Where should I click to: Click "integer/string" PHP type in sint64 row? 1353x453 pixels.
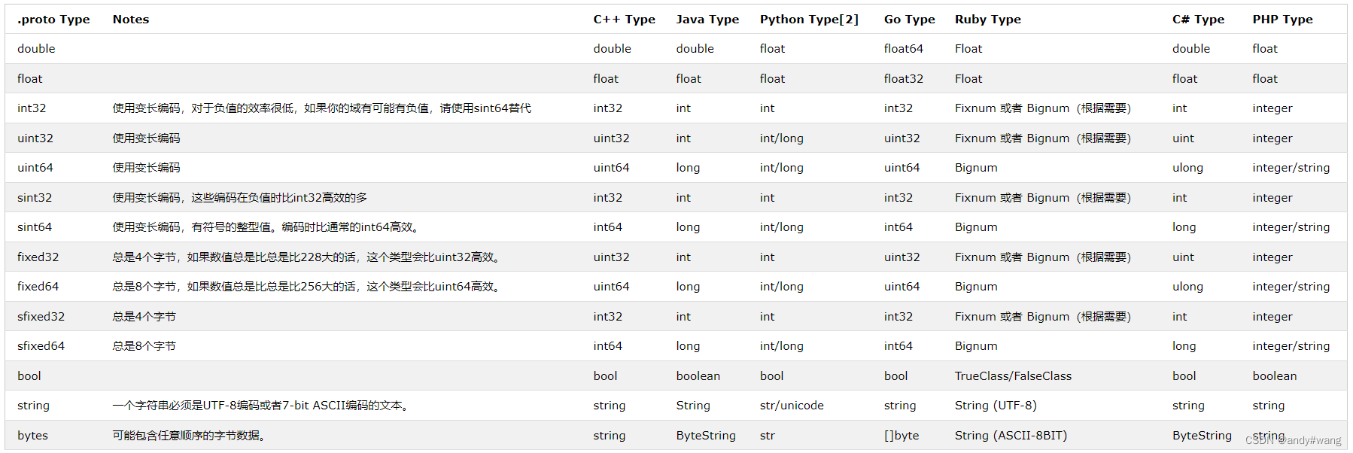pos(1291,227)
